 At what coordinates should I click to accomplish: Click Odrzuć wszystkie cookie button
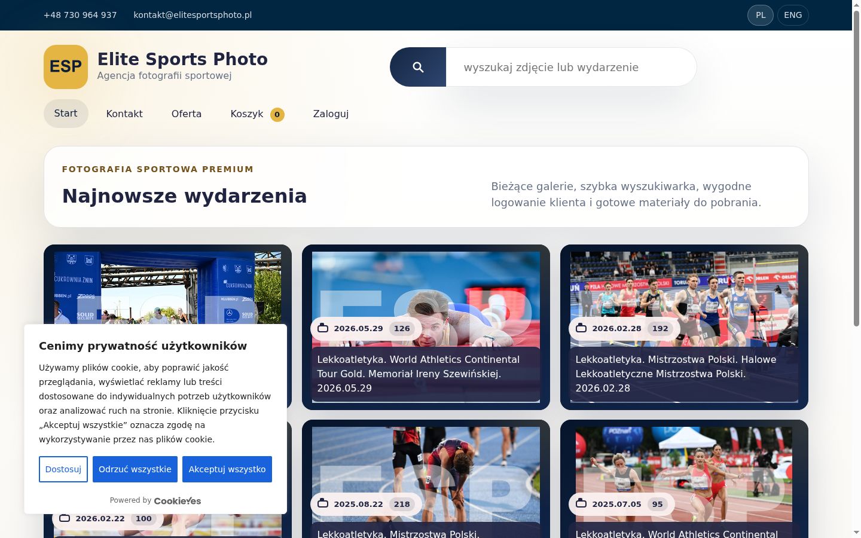pyautogui.click(x=135, y=469)
